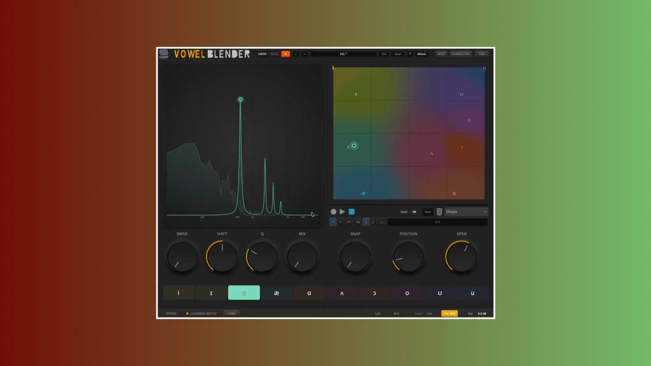Screen dimensions: 651x366
Task: Go to next preset with right arrow
Action: tap(305, 54)
